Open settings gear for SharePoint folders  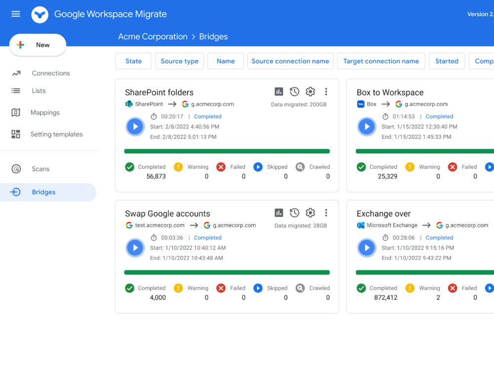pos(310,92)
